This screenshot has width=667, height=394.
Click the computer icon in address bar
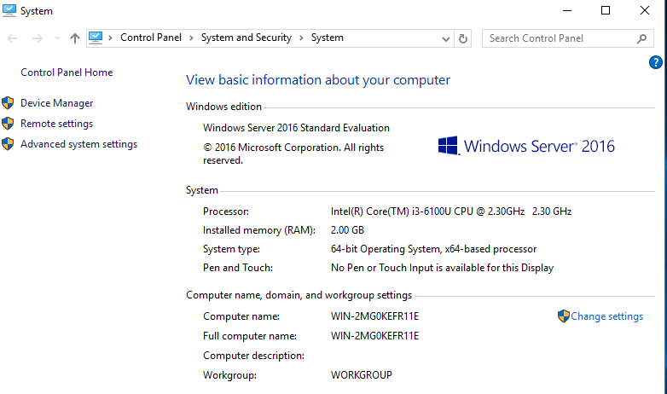[x=96, y=38]
